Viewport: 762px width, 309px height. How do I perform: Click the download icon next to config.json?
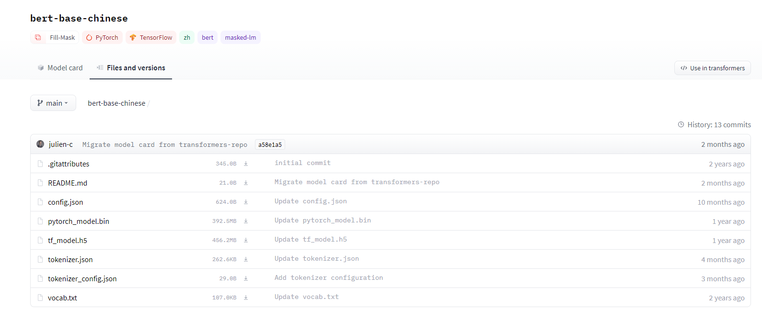click(x=246, y=202)
